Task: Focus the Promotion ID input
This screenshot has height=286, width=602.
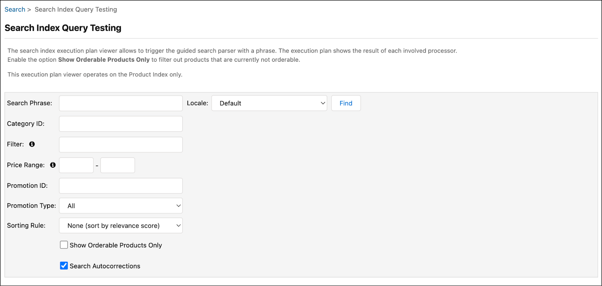Action: tap(121, 186)
